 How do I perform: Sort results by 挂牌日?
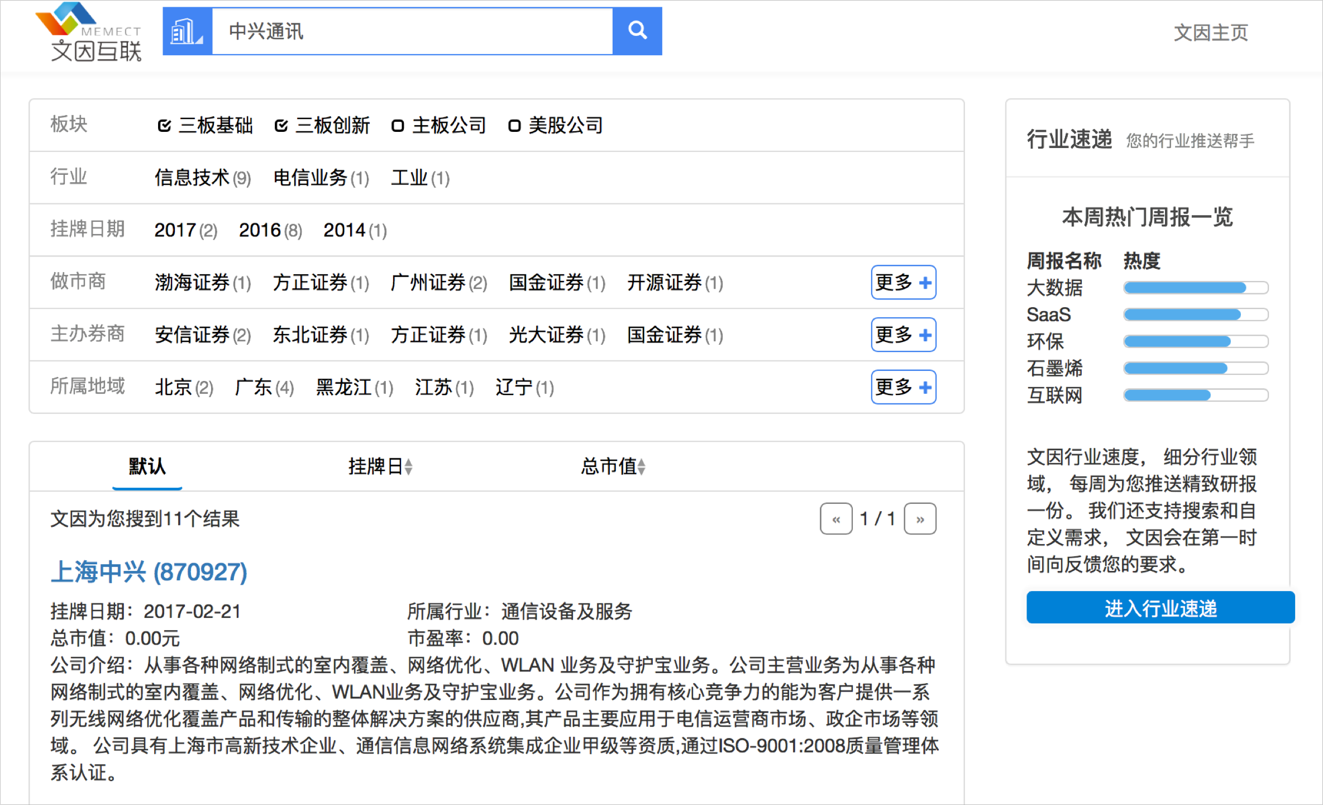point(380,466)
